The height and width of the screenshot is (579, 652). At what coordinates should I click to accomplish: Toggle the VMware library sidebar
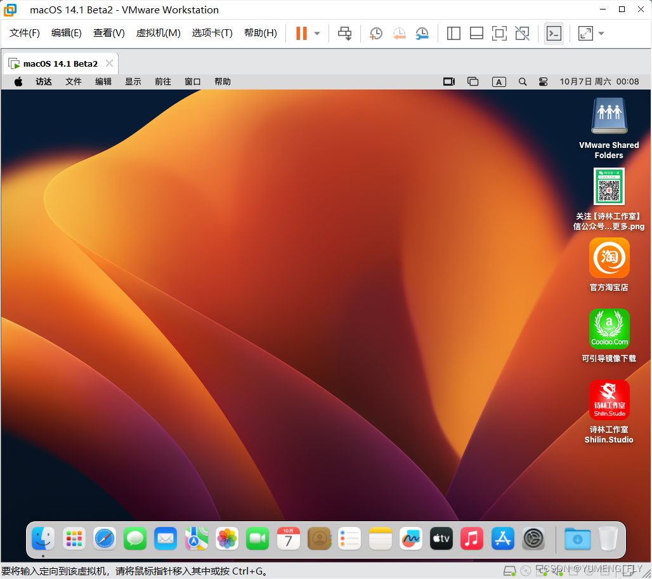pos(453,33)
